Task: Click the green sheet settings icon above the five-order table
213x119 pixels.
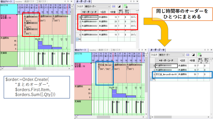Action: point(126,6)
